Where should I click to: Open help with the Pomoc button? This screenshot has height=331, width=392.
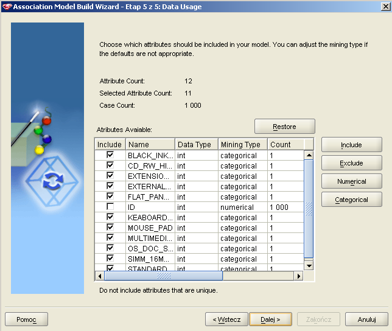26,319
